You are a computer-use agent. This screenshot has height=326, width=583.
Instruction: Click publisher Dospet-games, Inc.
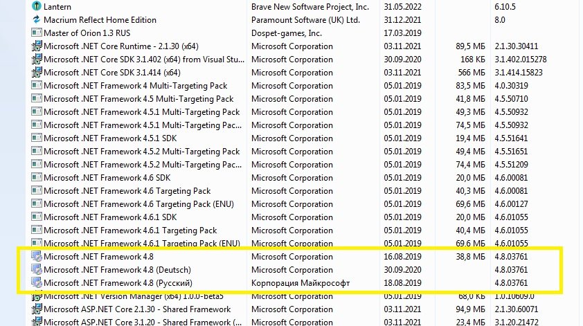coord(287,33)
